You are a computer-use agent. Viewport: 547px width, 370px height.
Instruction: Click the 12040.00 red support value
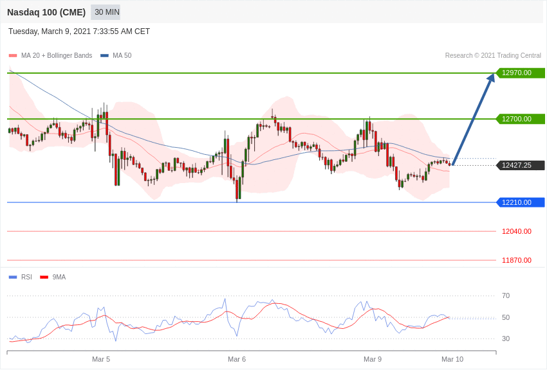pyautogui.click(x=517, y=231)
